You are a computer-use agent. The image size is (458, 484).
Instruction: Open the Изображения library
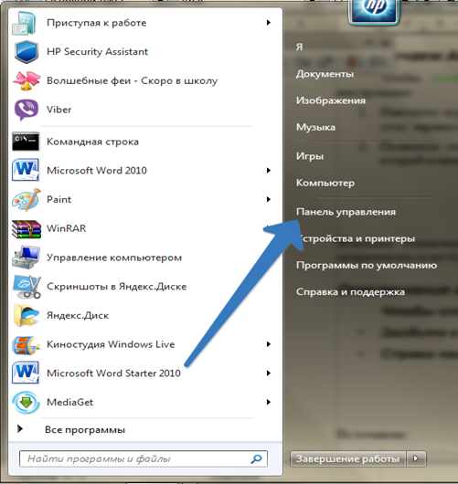coord(331,100)
